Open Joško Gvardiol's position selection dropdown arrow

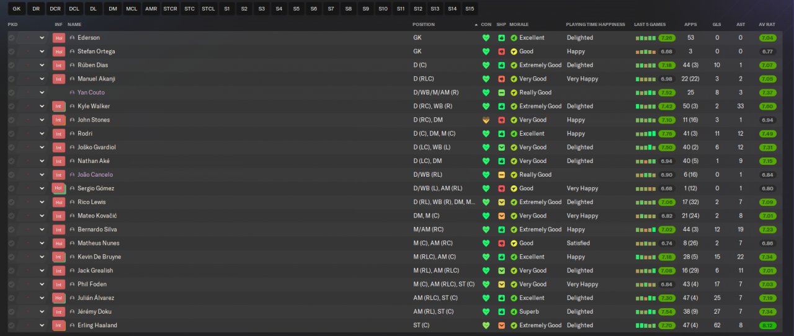(x=42, y=148)
